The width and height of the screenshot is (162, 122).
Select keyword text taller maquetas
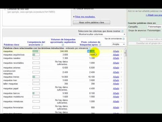(x=10, y=84)
